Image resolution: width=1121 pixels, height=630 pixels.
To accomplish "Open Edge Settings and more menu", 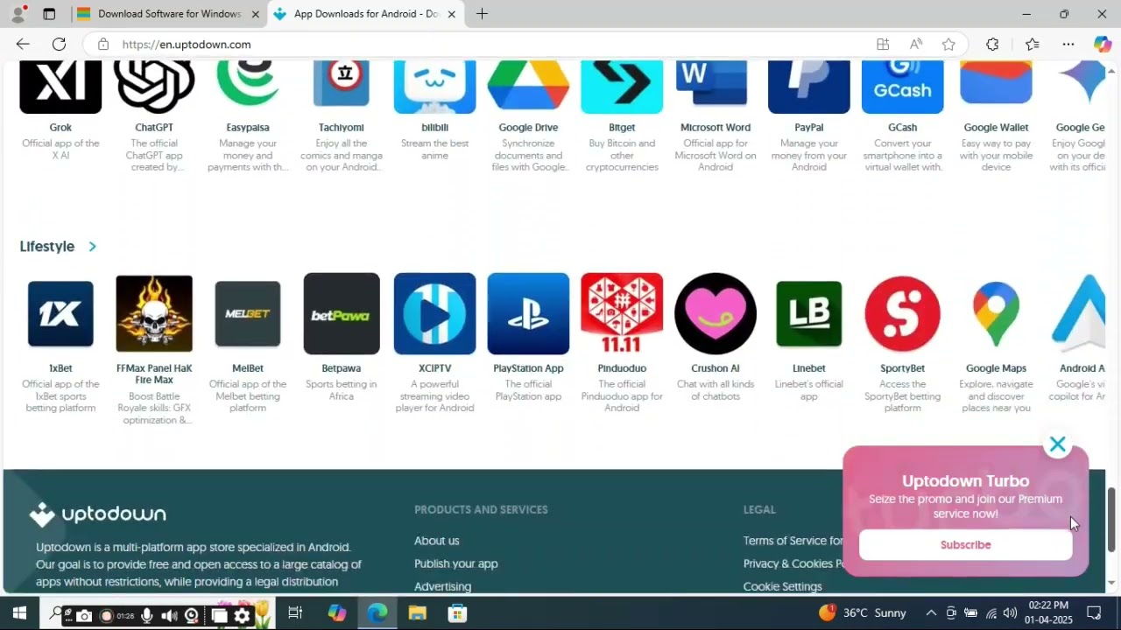I will coord(1068,44).
